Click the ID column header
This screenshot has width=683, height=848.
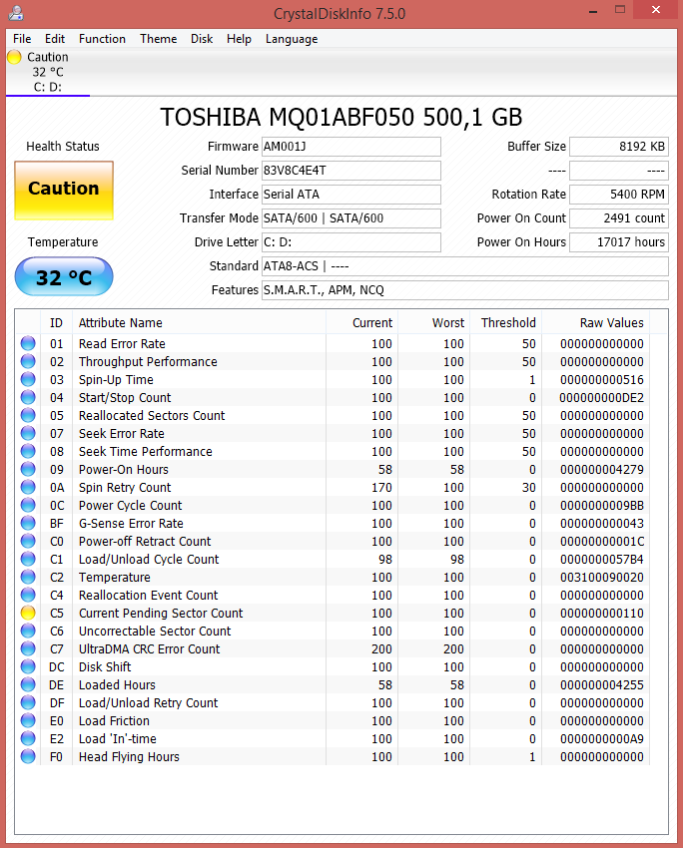(56, 323)
